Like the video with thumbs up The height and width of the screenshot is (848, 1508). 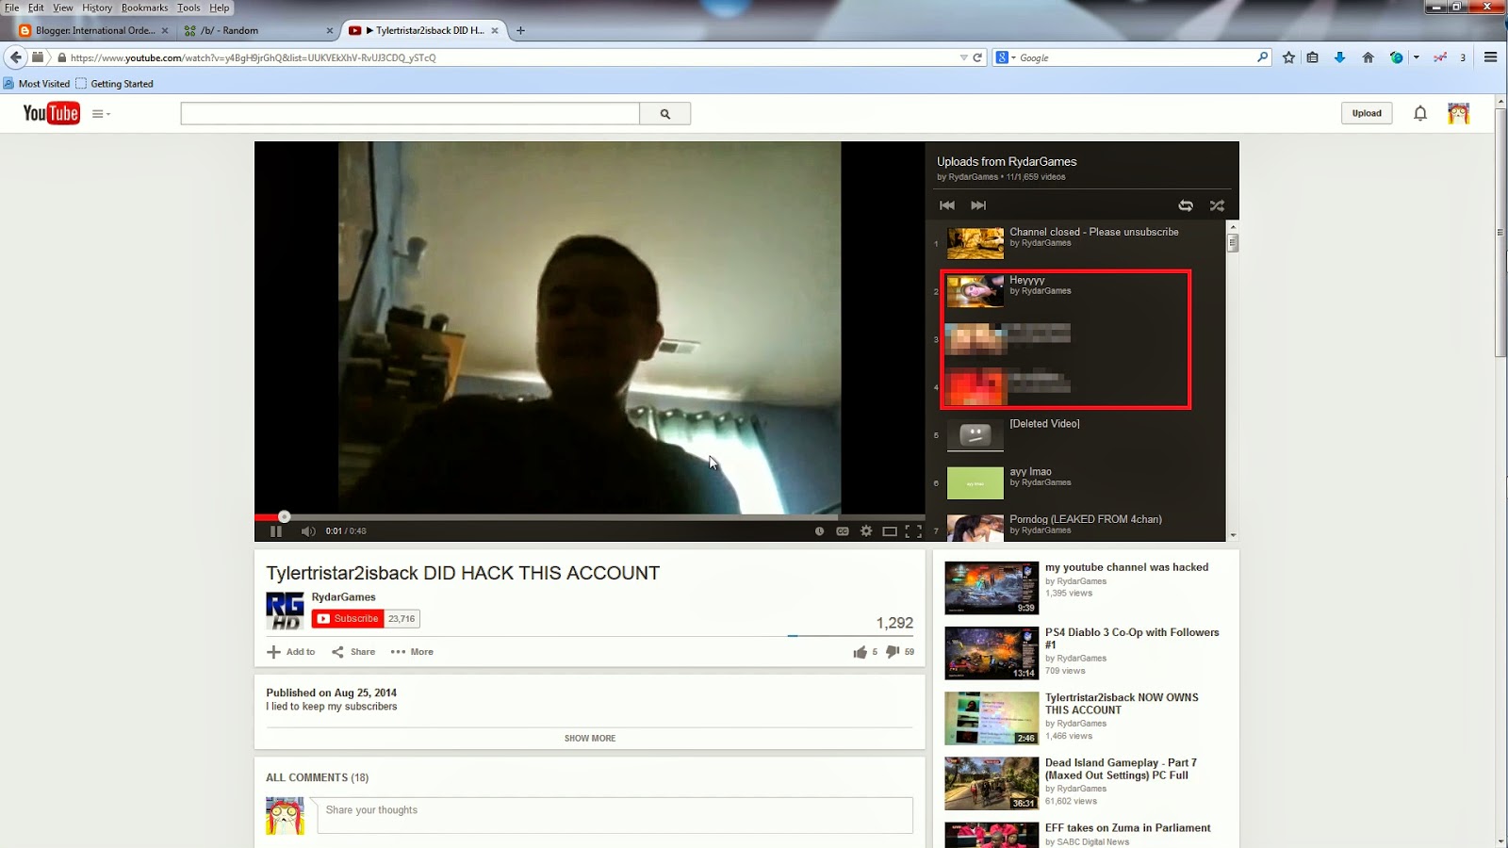[861, 652]
